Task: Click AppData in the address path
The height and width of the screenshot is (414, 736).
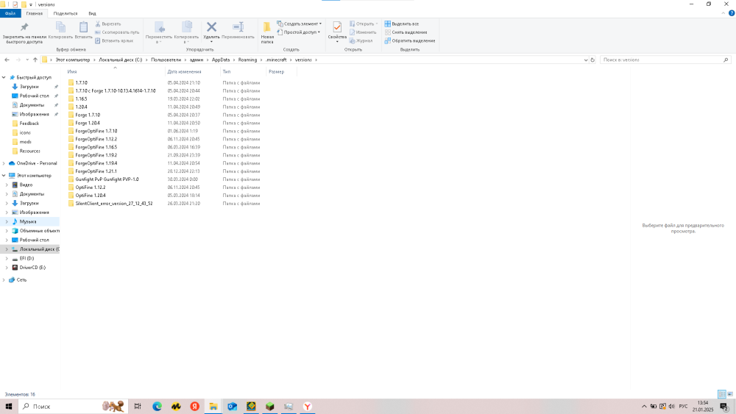Action: [221, 60]
